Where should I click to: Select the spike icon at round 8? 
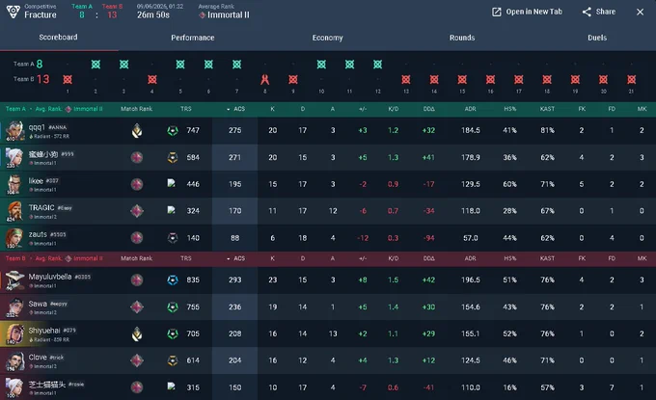265,79
